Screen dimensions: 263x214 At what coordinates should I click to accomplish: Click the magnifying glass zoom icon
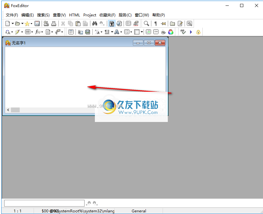(x=147, y=23)
